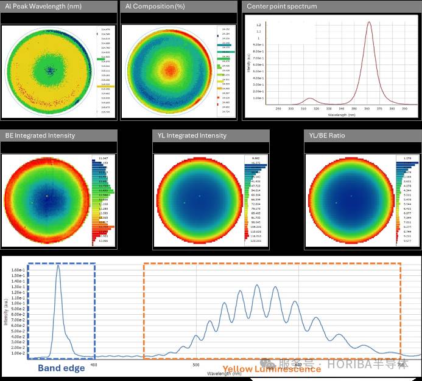Click the 'Band edge' label

click(62, 368)
